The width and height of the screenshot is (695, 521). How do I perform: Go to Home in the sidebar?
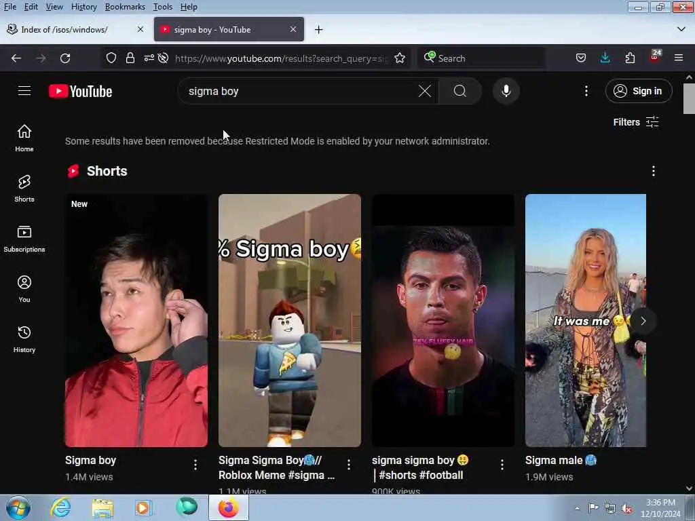point(24,138)
